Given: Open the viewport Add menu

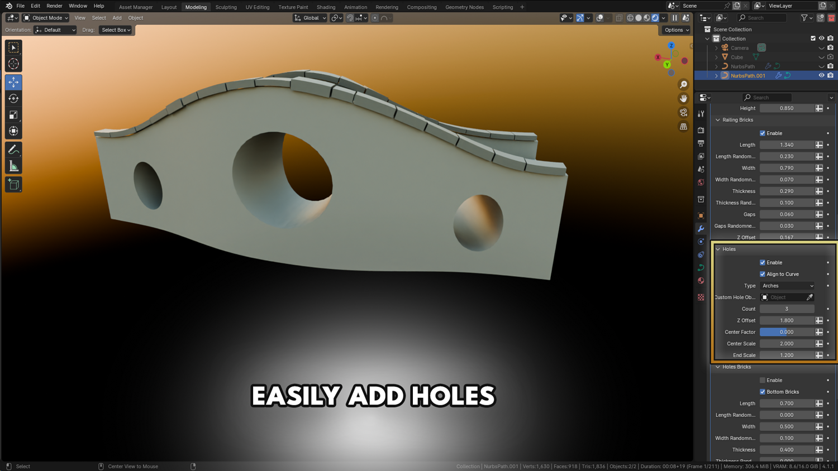Looking at the screenshot, I should pyautogui.click(x=117, y=18).
